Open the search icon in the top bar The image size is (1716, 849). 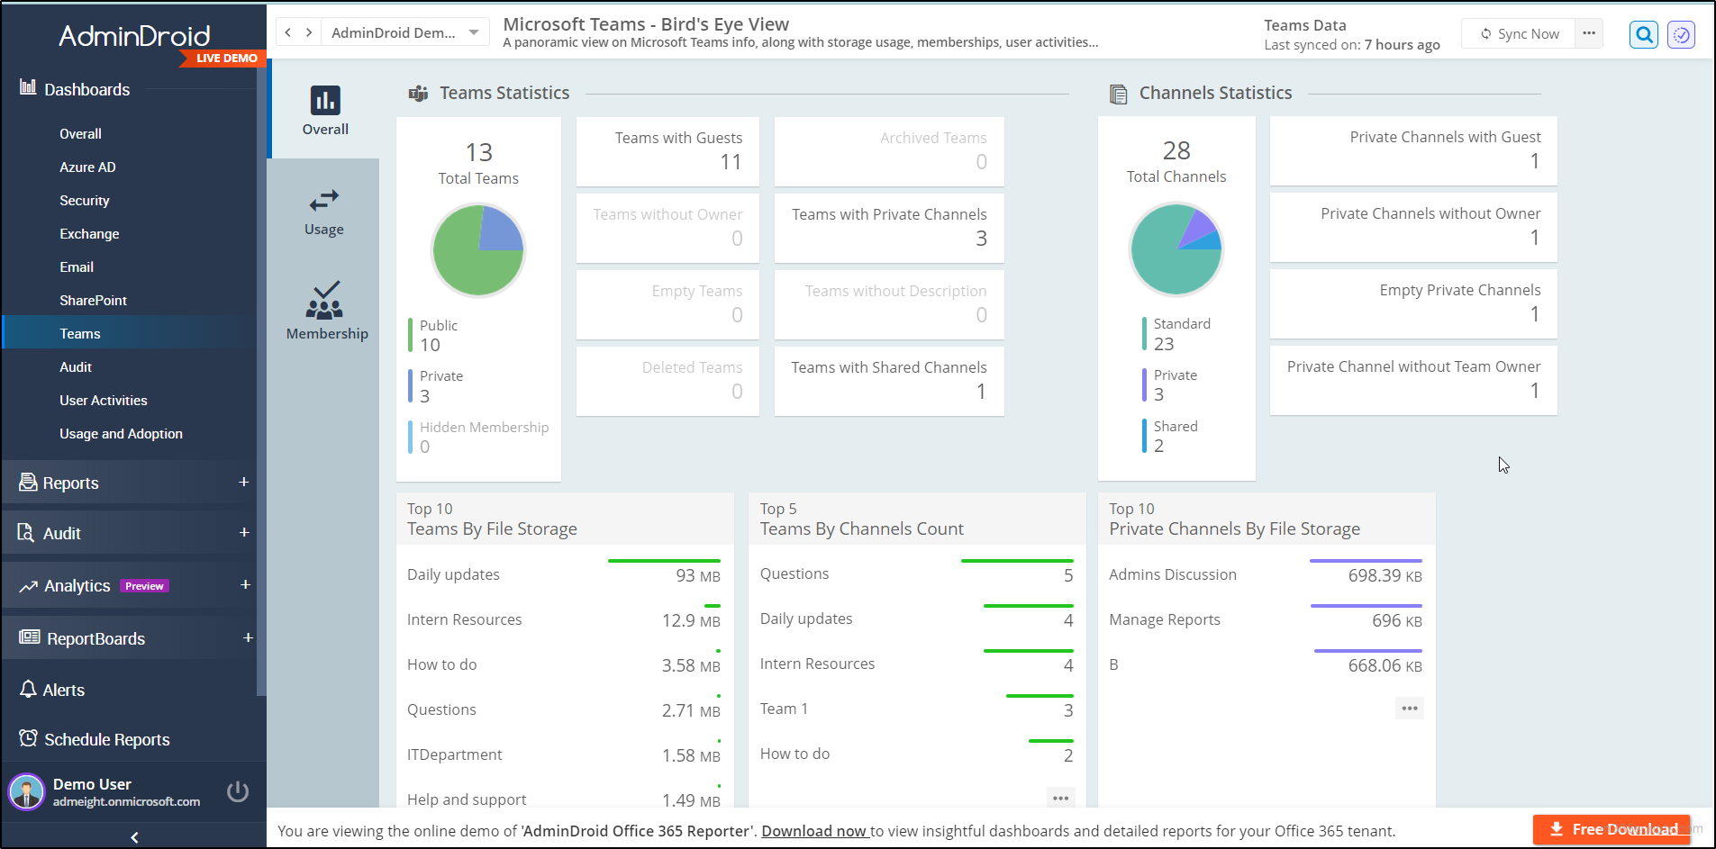pos(1643,34)
